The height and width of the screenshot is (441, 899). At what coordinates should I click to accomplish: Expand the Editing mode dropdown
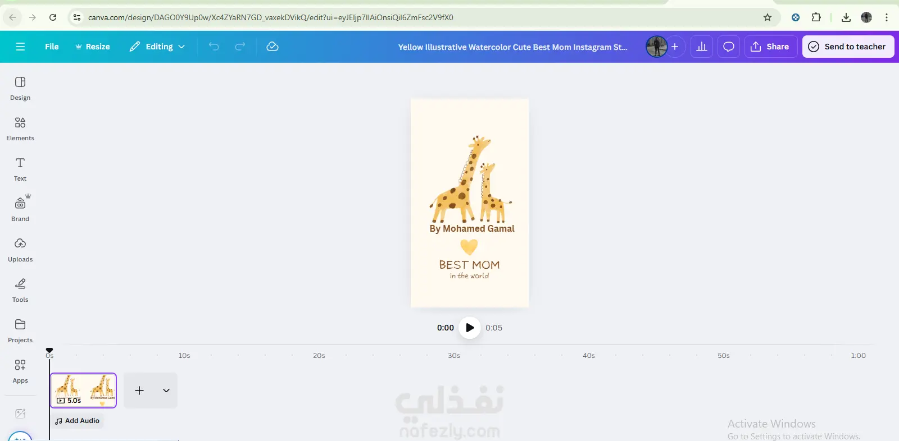click(157, 47)
